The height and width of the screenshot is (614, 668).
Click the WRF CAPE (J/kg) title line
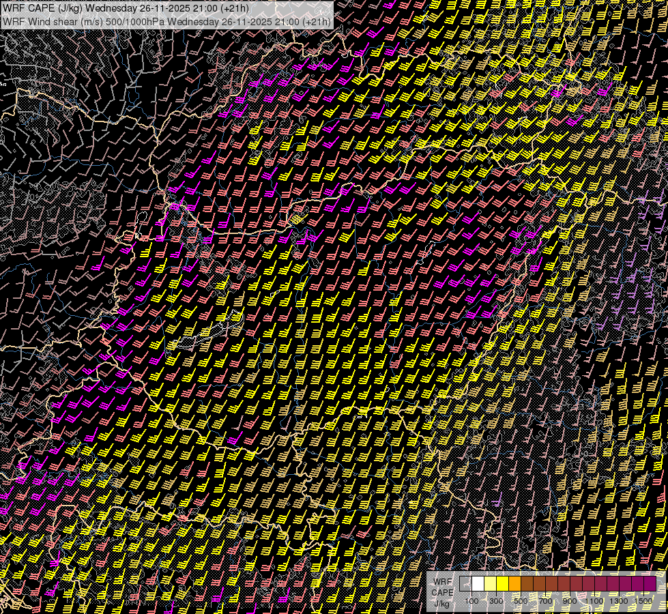point(126,8)
